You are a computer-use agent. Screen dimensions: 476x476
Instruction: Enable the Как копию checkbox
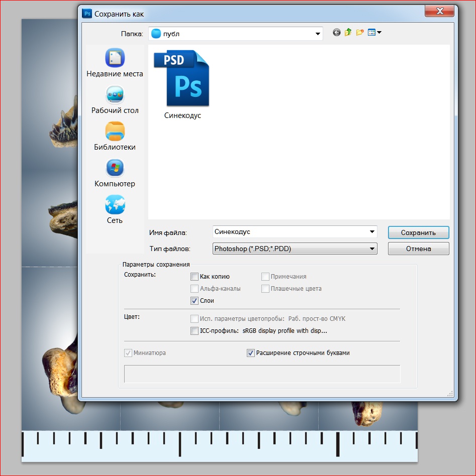[195, 277]
